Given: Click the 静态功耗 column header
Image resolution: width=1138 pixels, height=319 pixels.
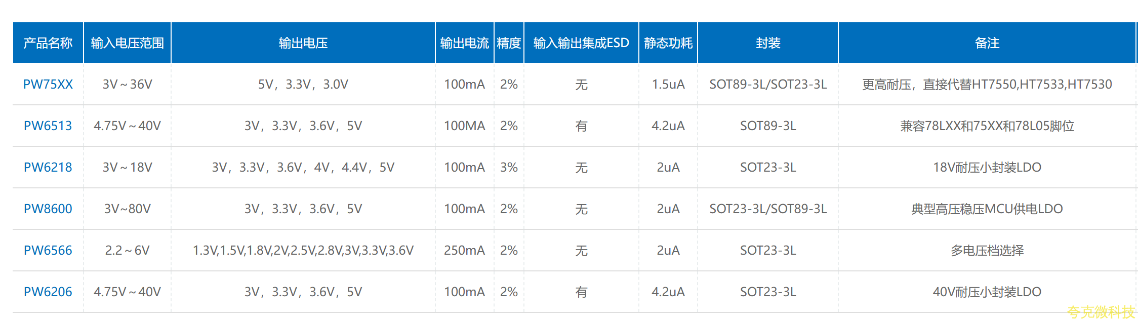Looking at the screenshot, I should (x=668, y=43).
